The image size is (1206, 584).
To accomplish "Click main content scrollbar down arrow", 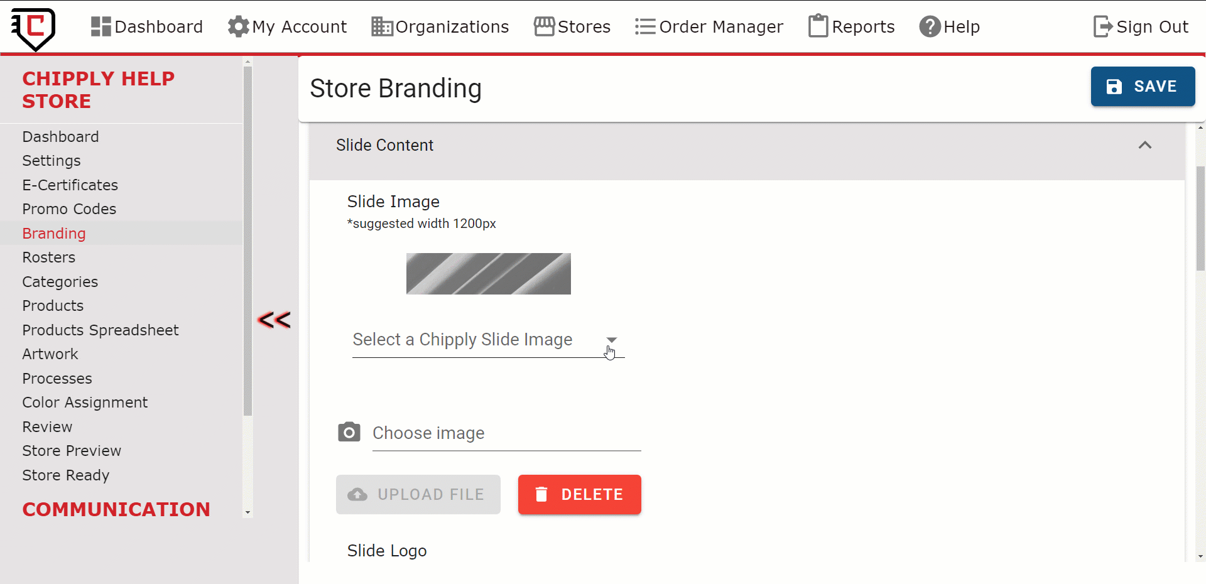I will pyautogui.click(x=1200, y=556).
